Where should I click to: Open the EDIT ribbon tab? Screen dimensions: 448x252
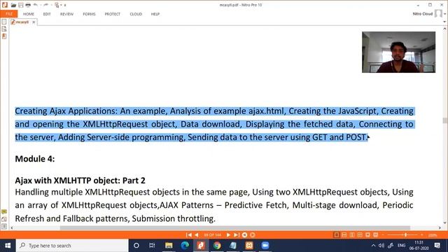coord(47,14)
